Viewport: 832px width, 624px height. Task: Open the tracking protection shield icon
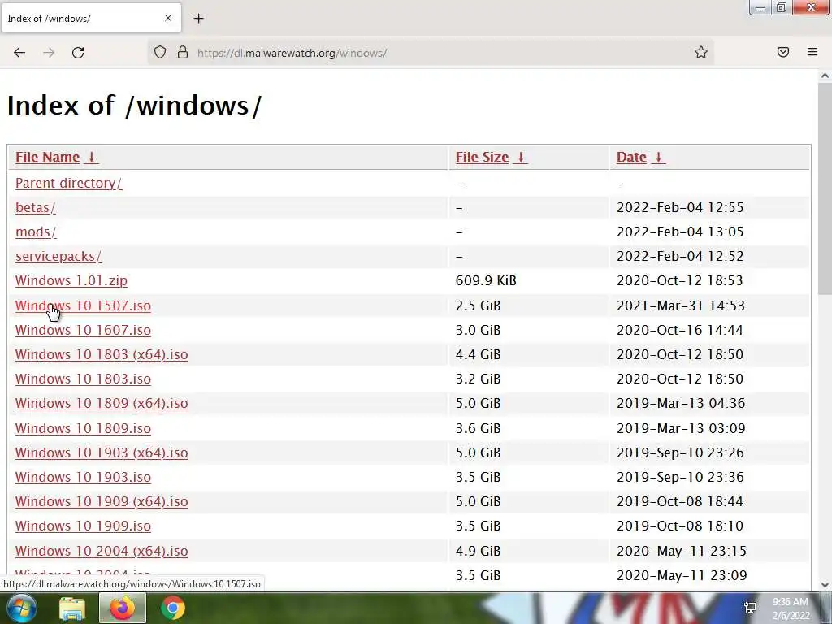click(x=160, y=52)
